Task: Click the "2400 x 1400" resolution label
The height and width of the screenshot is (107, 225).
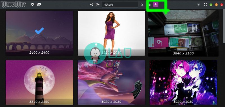Action: [x=39, y=53]
